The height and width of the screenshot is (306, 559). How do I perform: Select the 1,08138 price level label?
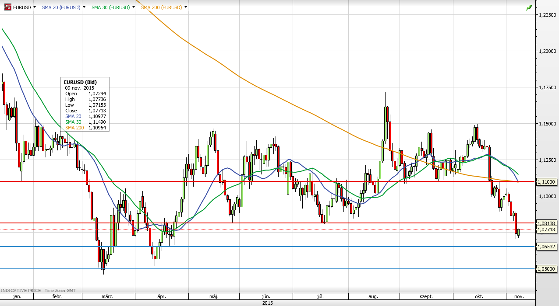pyautogui.click(x=546, y=223)
